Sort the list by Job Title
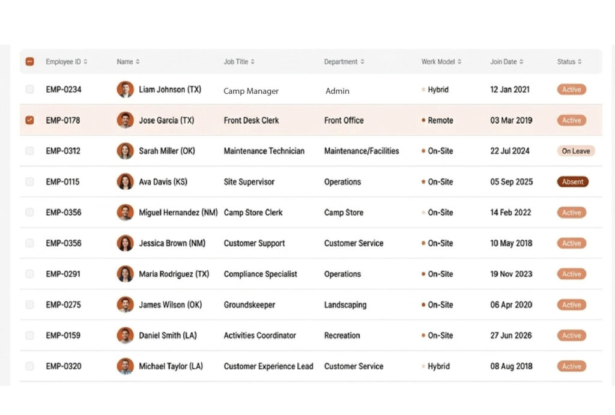This screenshot has width=615, height=415. pyautogui.click(x=252, y=62)
